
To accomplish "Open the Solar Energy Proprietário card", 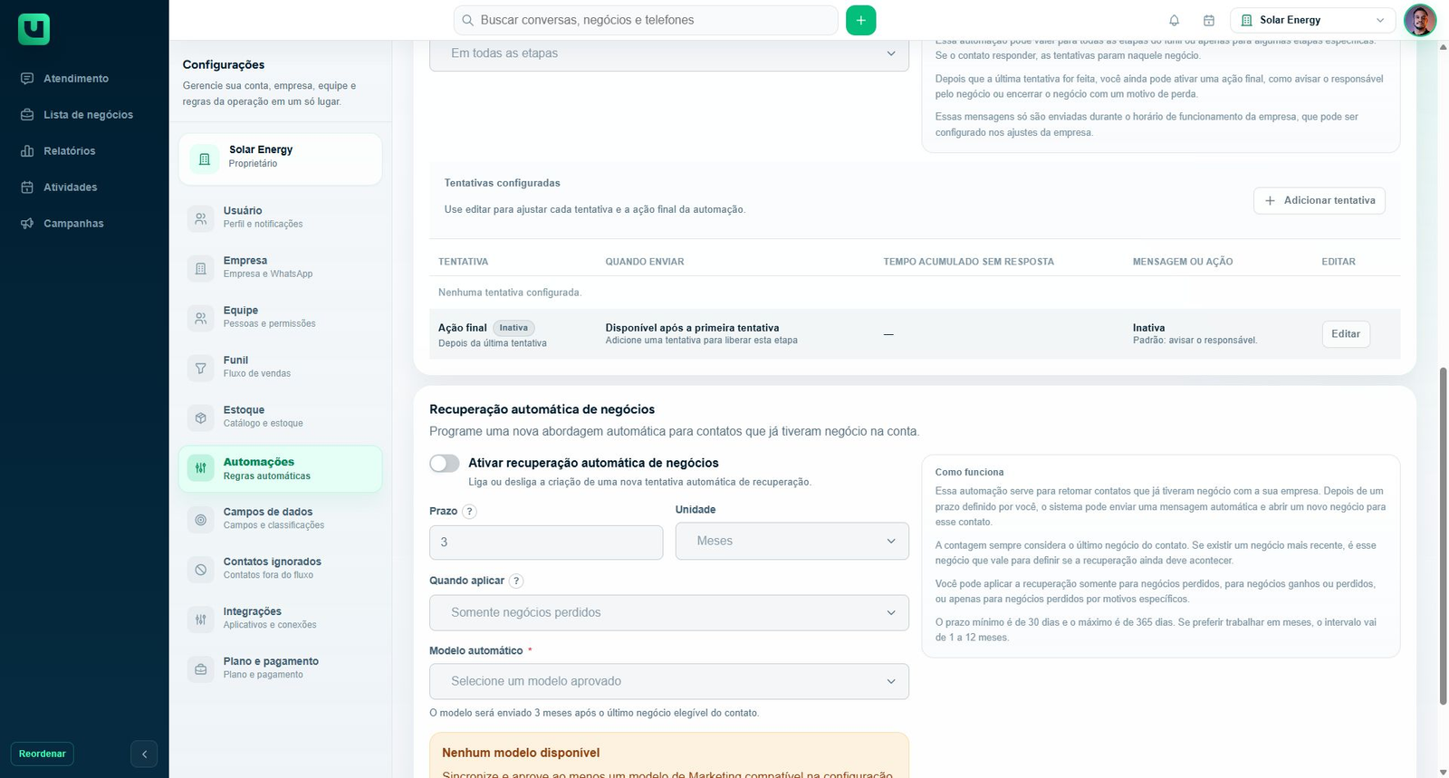I will (281, 159).
